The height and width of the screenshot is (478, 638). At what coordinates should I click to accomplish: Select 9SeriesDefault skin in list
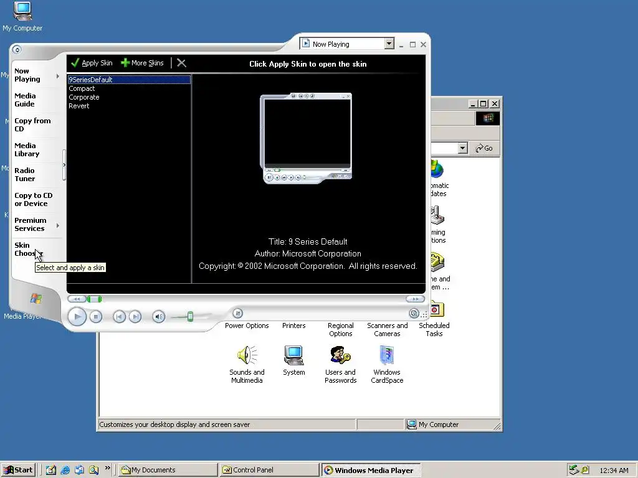point(129,80)
